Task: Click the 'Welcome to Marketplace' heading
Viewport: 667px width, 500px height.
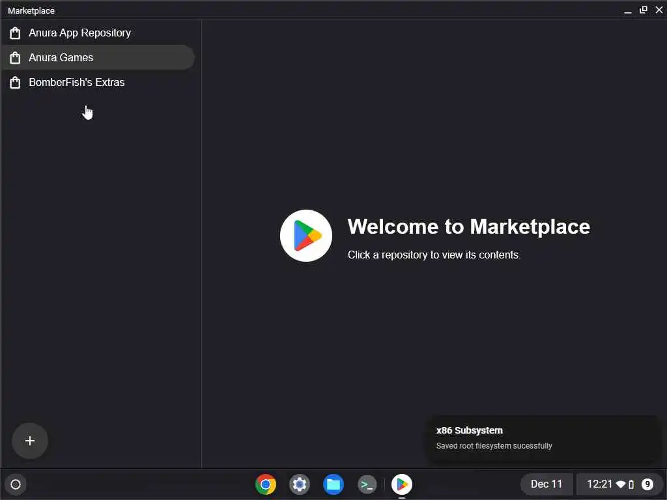Action: pos(469,227)
